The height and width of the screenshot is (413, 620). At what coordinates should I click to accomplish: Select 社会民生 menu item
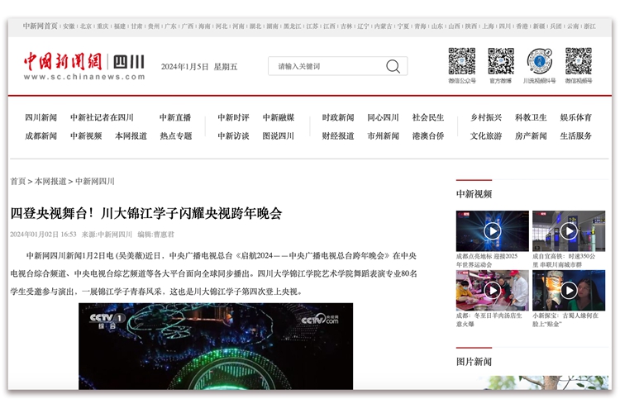click(x=428, y=117)
